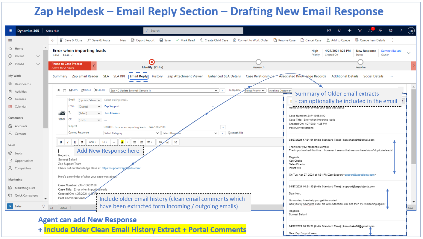Go back with the arrow icon
The image size is (423, 239).
tap(53, 40)
